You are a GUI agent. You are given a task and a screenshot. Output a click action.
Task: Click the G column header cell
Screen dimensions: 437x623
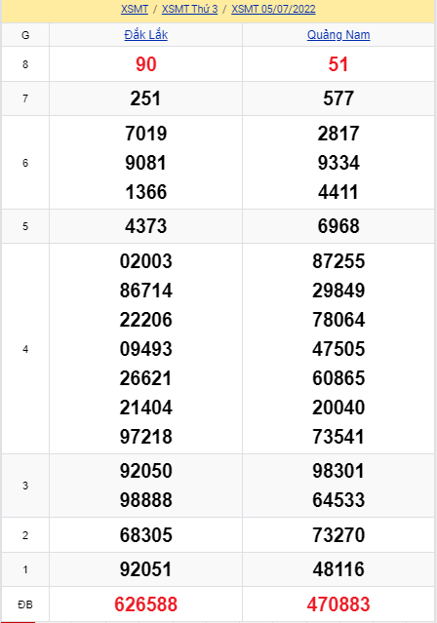25,35
